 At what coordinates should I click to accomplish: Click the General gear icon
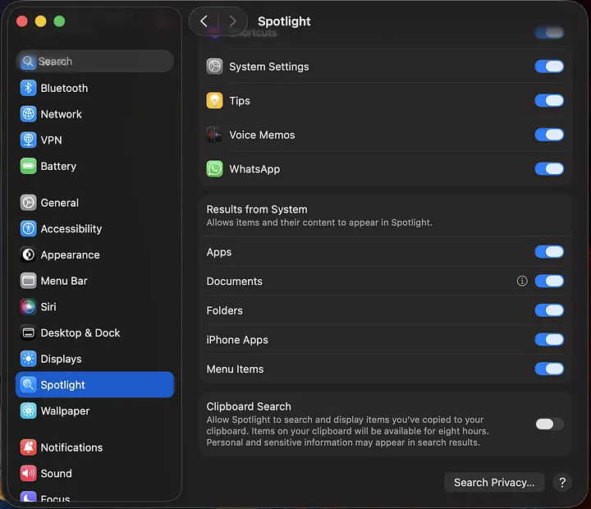tap(28, 203)
